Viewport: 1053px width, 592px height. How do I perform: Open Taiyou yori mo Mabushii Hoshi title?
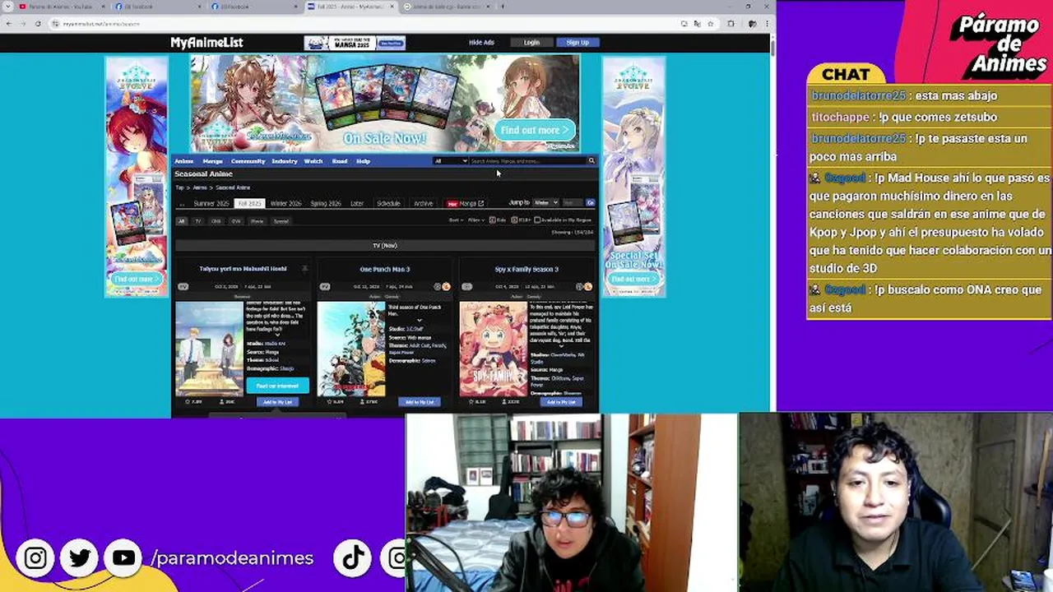pos(243,269)
